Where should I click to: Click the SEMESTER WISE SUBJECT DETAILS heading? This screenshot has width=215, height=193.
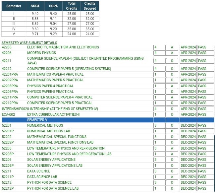29,43
